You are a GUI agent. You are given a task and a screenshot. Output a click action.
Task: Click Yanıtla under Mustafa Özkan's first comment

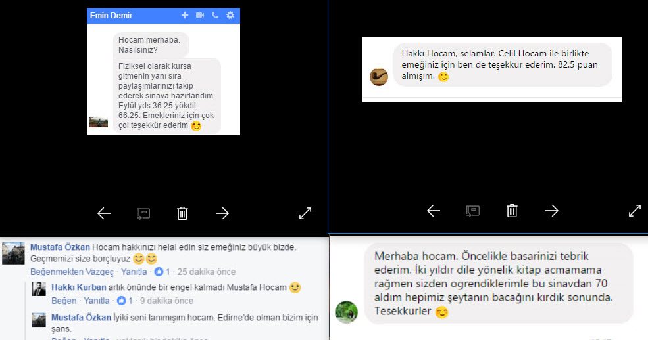tap(134, 272)
